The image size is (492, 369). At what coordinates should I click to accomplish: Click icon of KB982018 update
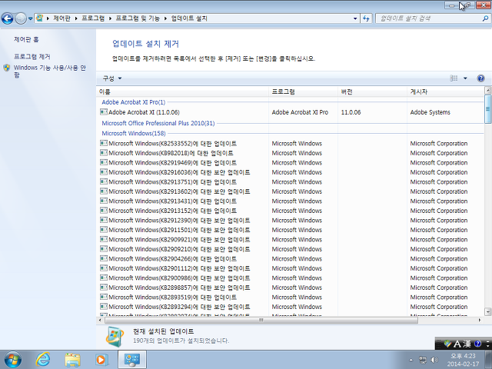pos(104,153)
